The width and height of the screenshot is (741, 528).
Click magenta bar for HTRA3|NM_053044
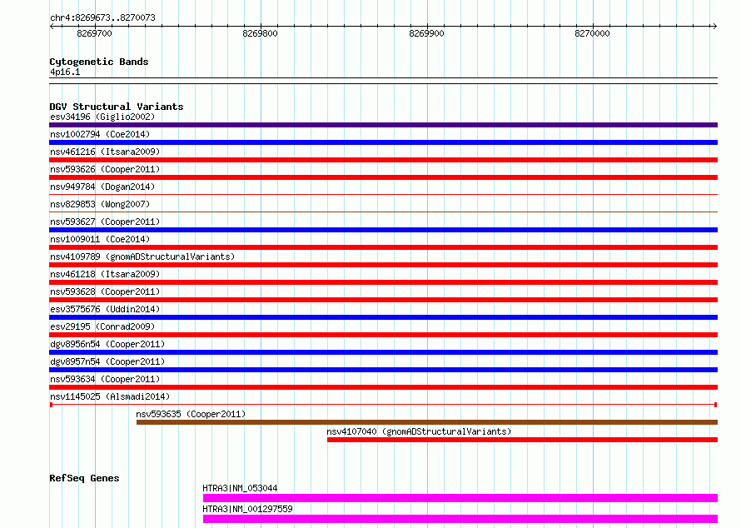(x=460, y=498)
